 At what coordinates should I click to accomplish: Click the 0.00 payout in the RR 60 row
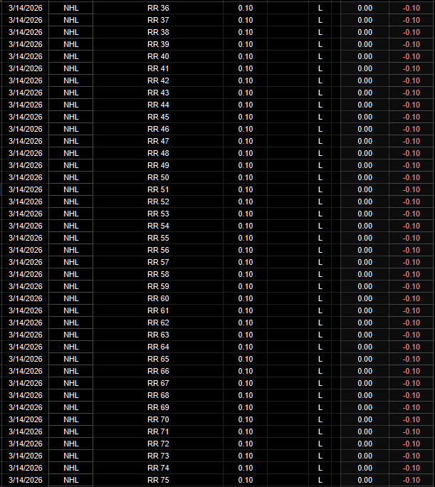[x=365, y=299]
